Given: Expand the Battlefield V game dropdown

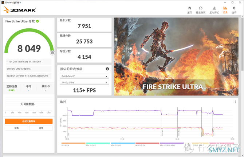Looking at the screenshot, I should tap(84, 77).
